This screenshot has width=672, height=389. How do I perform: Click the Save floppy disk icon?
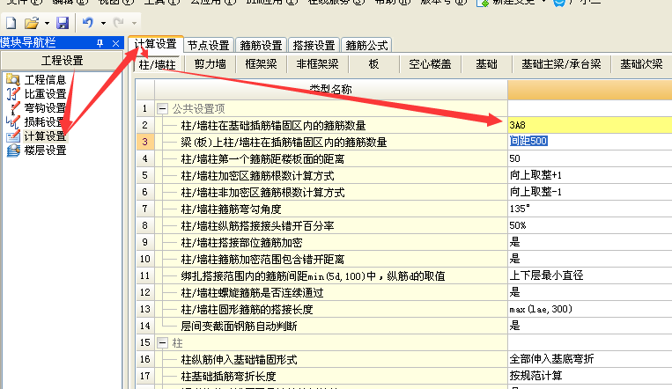pos(63,23)
